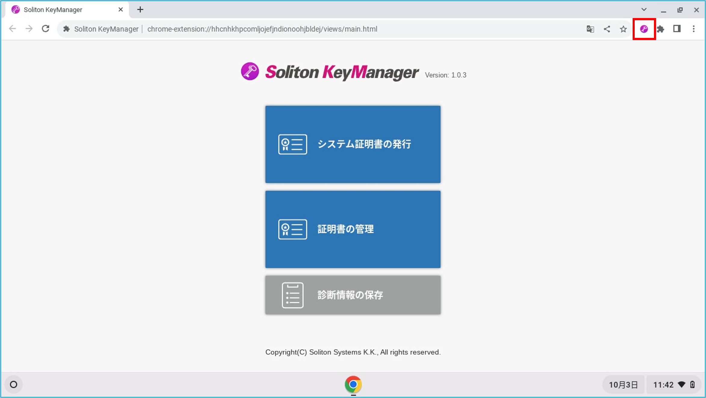Click the certificate icon in 証明書の管理
Viewport: 706px width, 398px height.
pos(293,230)
